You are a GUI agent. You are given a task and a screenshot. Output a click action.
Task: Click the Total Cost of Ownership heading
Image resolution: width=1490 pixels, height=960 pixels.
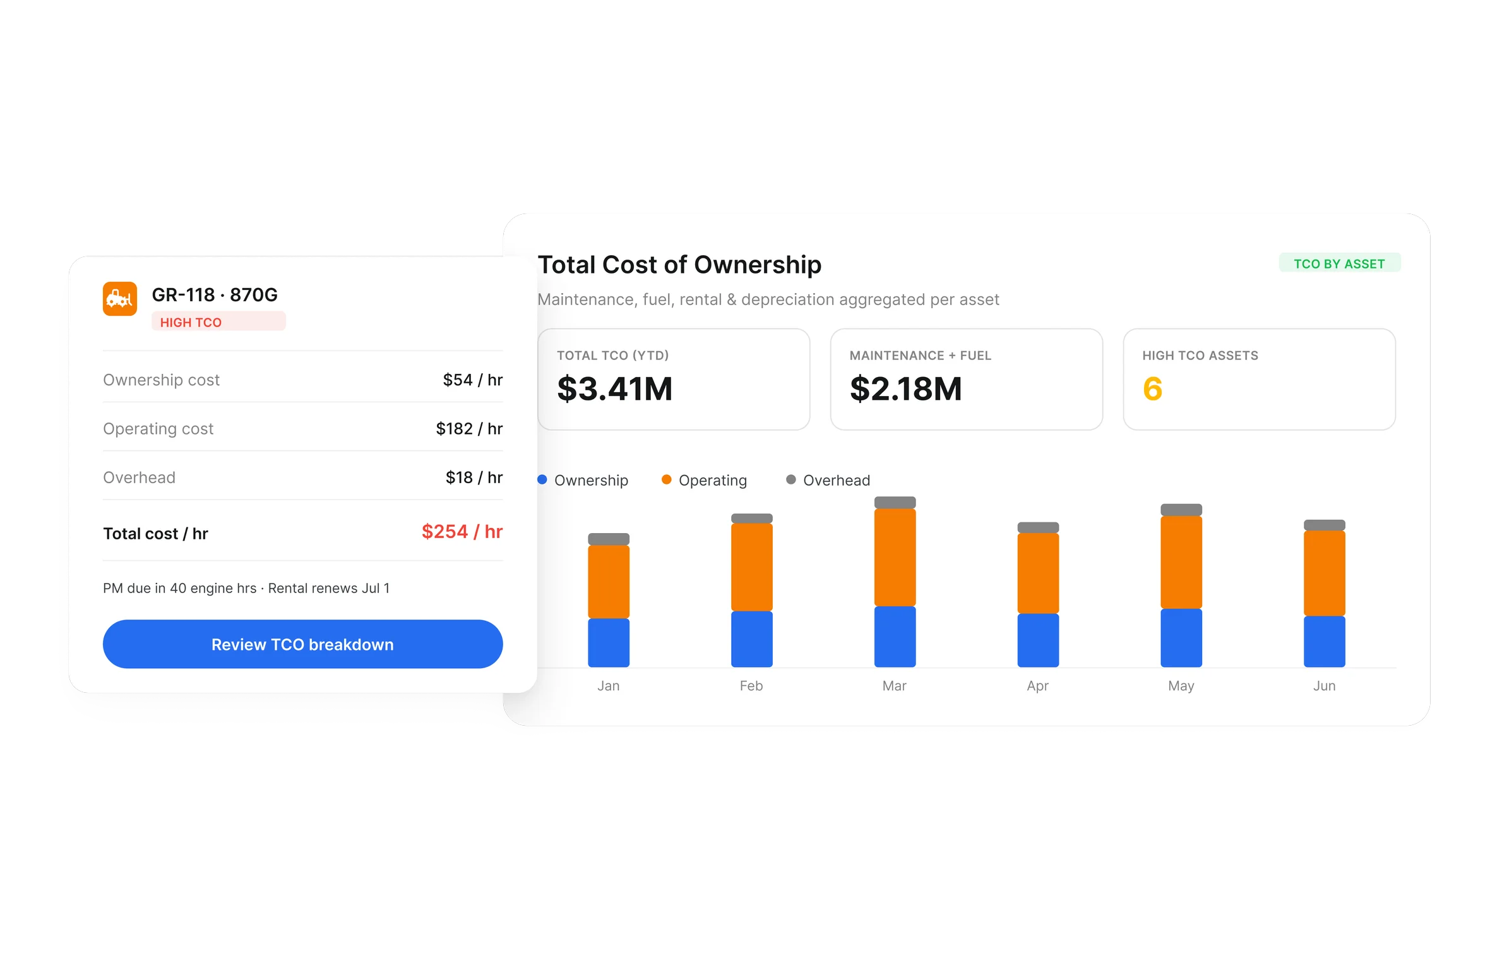pyautogui.click(x=679, y=265)
